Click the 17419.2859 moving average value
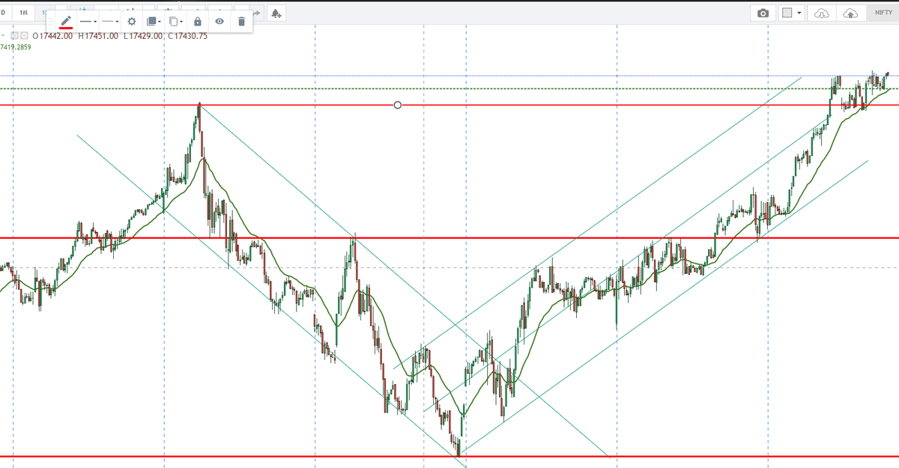This screenshot has height=468, width=899. tap(17, 47)
